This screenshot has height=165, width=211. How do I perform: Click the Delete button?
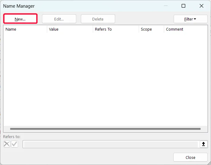point(98,19)
